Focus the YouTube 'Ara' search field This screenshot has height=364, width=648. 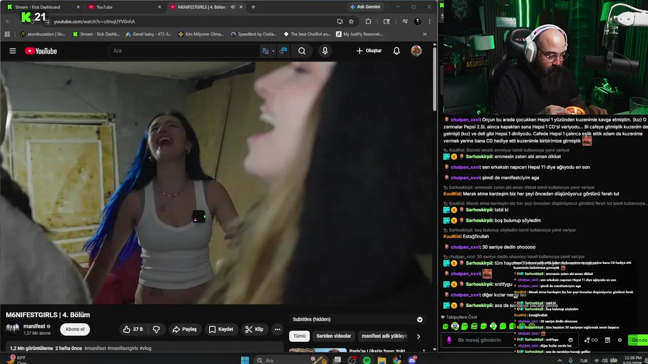185,51
